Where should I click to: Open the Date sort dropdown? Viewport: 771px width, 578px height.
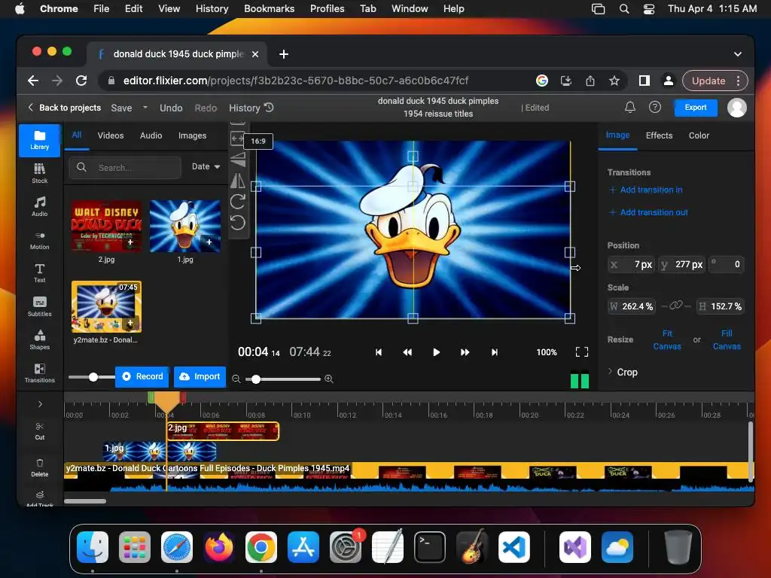tap(206, 166)
